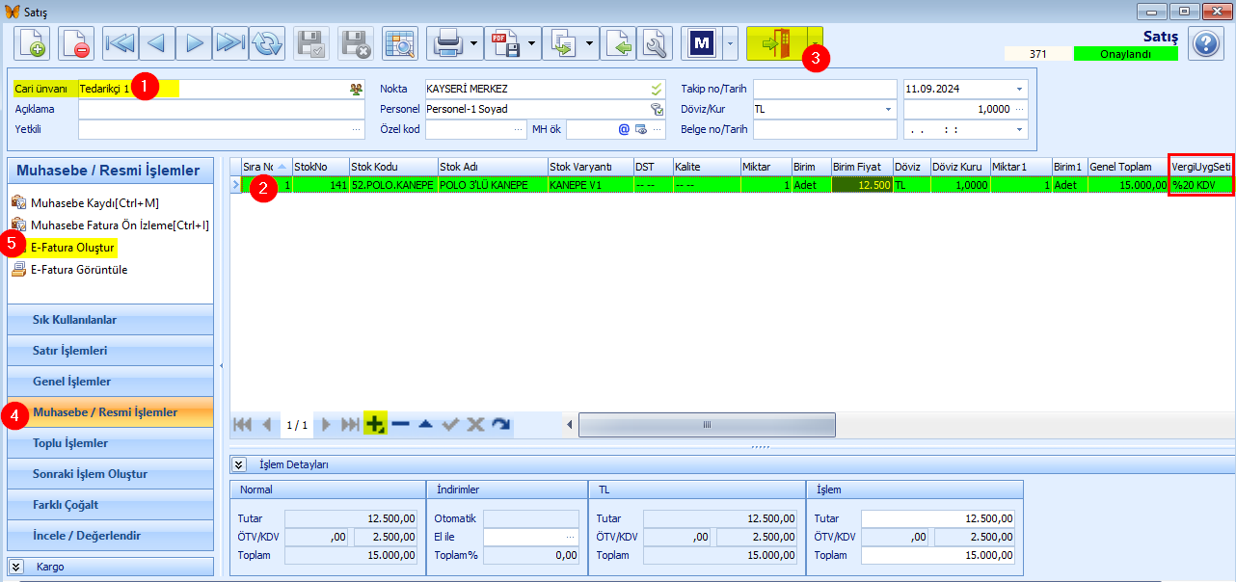Click the up triangle edit icon in grid navigator
The height and width of the screenshot is (582, 1236).
tap(425, 424)
